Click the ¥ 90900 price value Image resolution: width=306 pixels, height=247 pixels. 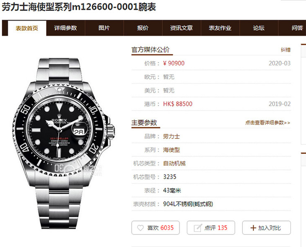[174, 63]
